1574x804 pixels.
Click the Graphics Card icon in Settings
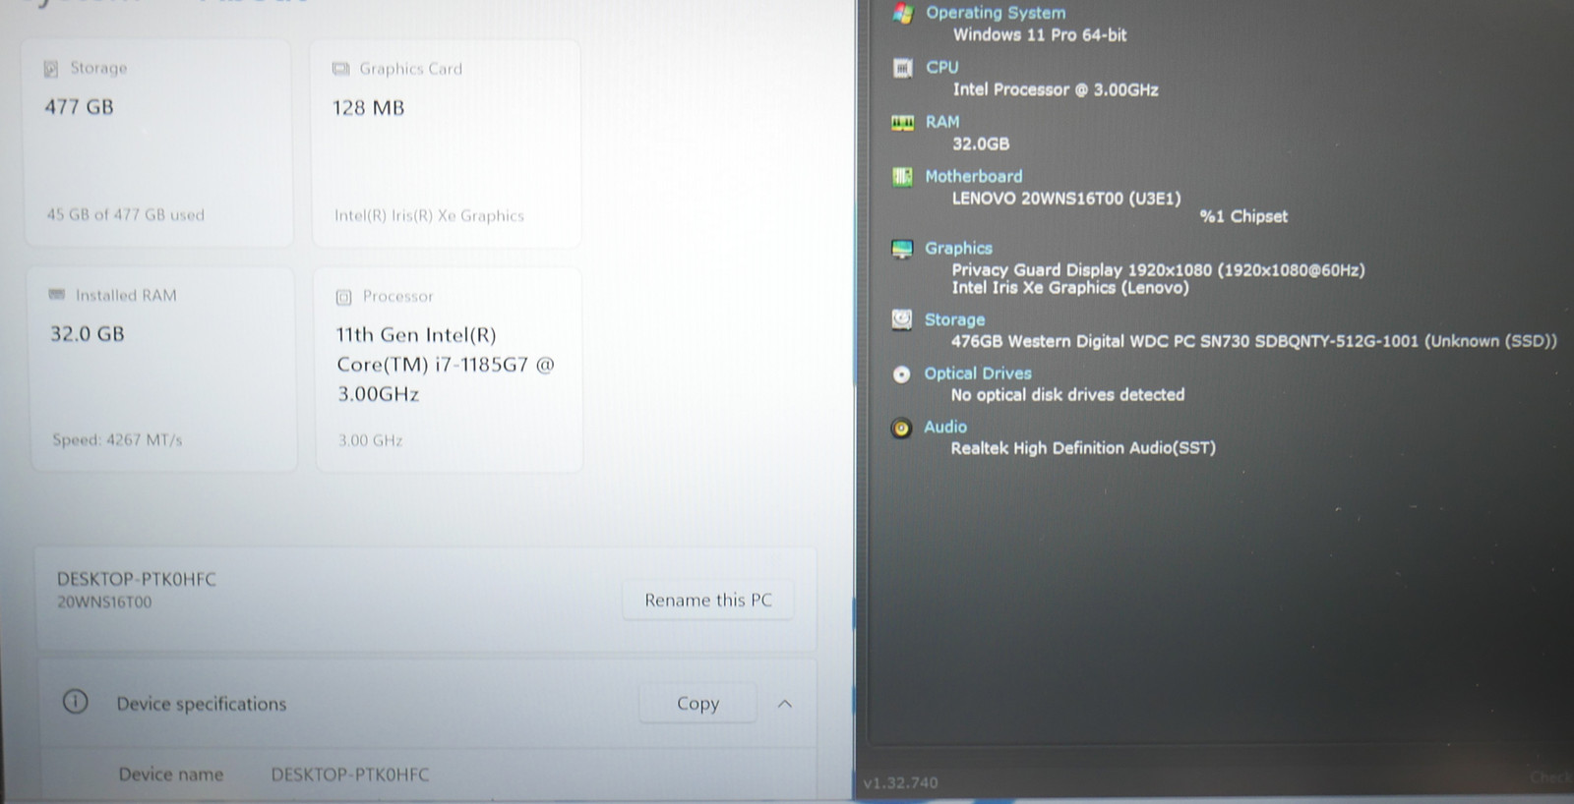tap(340, 69)
